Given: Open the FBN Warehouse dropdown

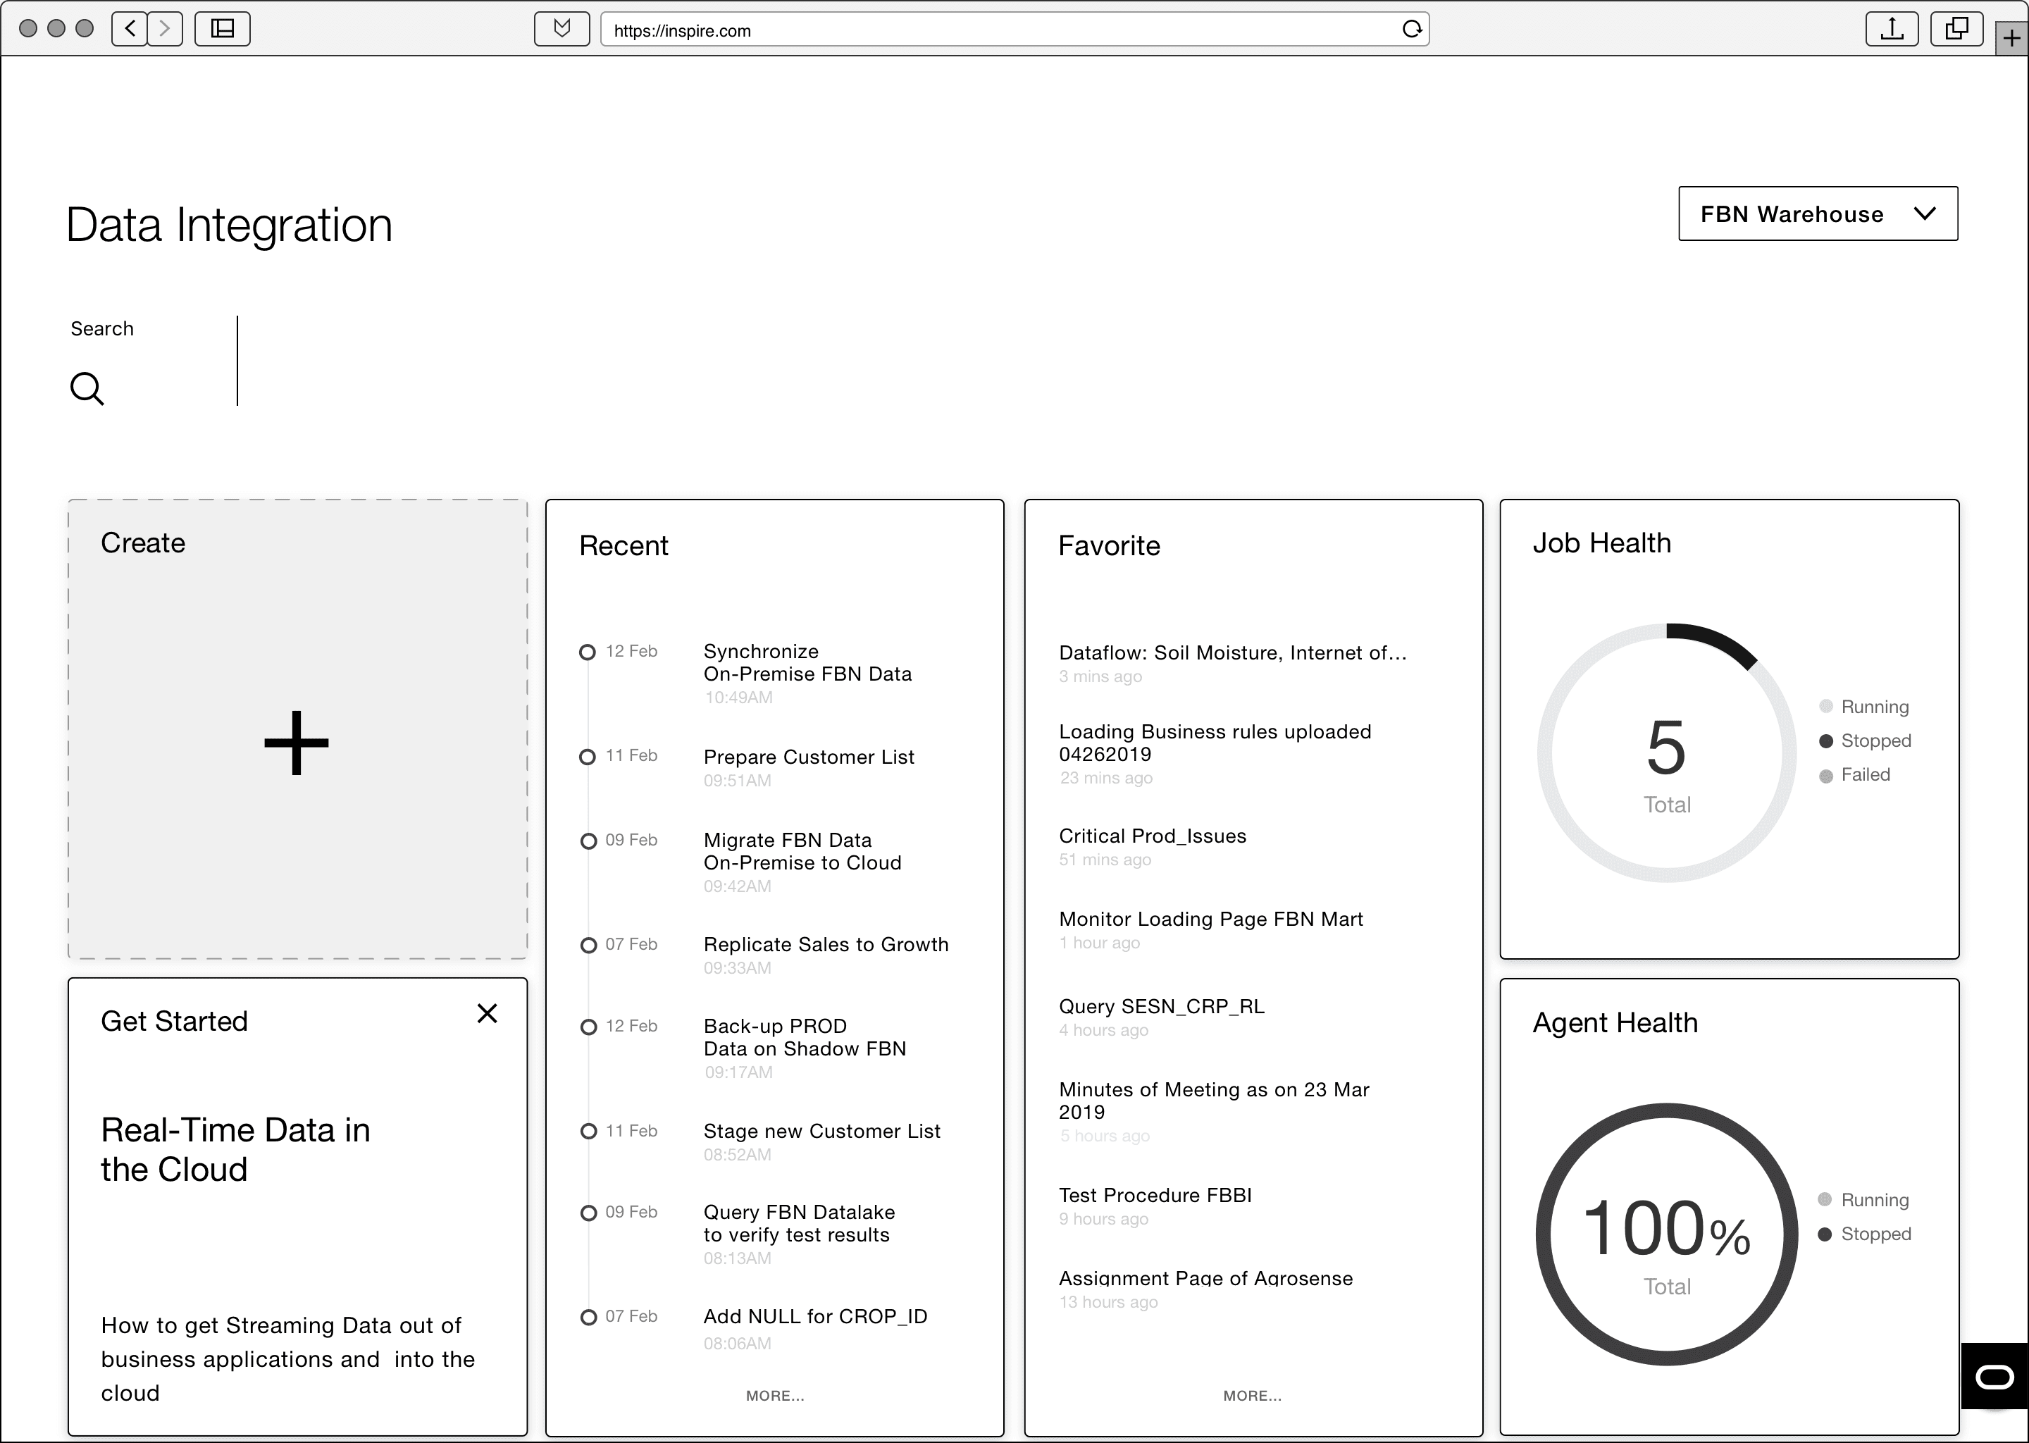Looking at the screenshot, I should click(1818, 213).
